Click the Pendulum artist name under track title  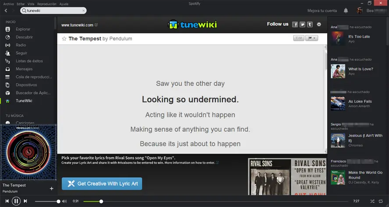coord(10,191)
